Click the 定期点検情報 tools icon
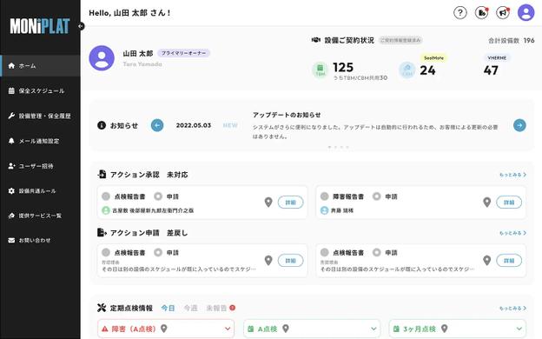This screenshot has width=542, height=339. coord(102,308)
